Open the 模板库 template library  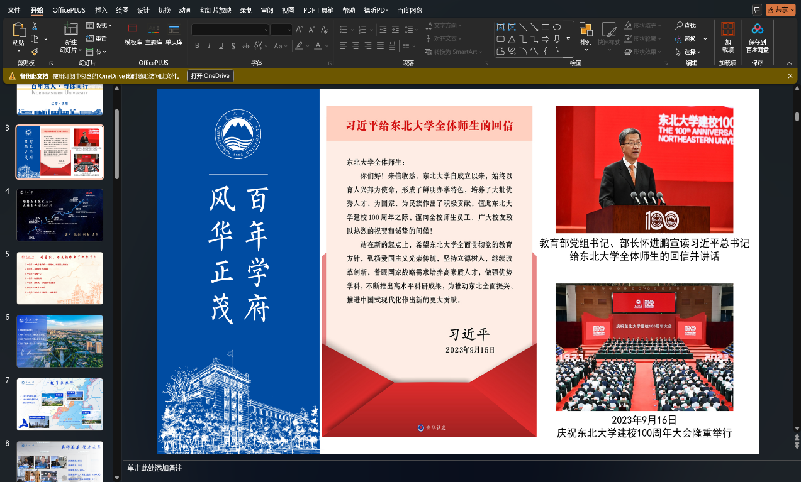[x=133, y=34]
